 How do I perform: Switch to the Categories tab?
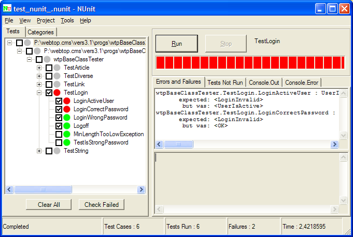click(x=41, y=32)
